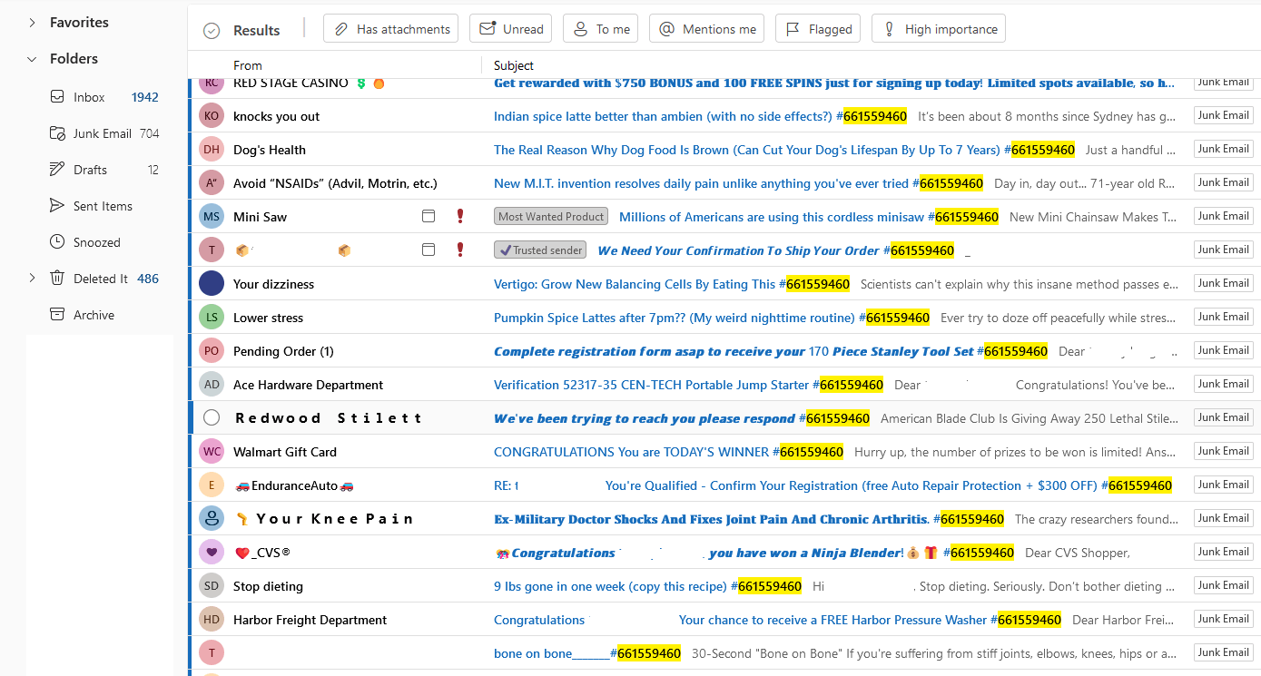Screen dimensions: 1261x676
Task: Filter results by Unread
Action: 510,29
